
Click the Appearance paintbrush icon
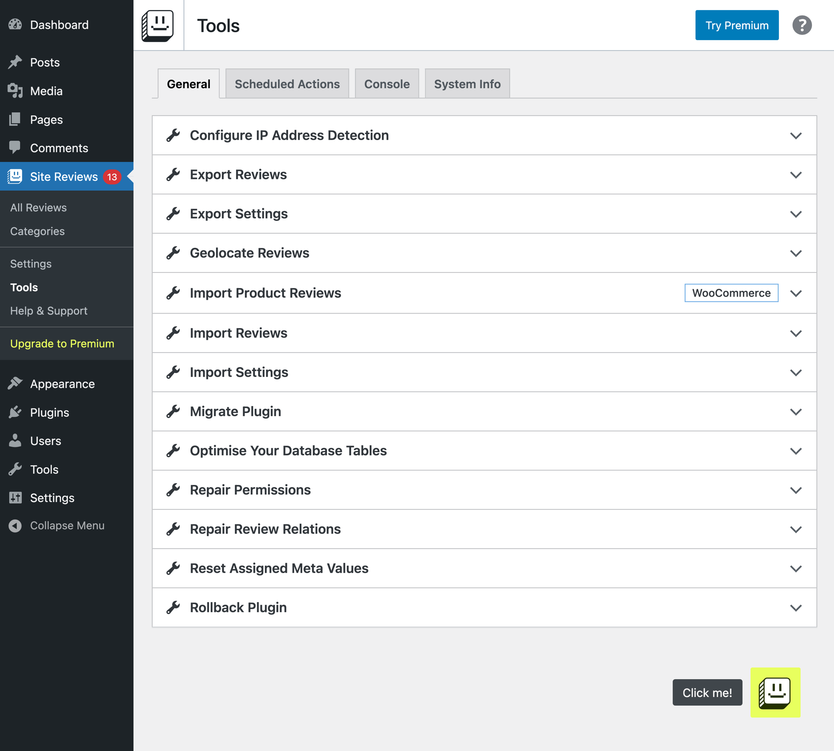15,383
